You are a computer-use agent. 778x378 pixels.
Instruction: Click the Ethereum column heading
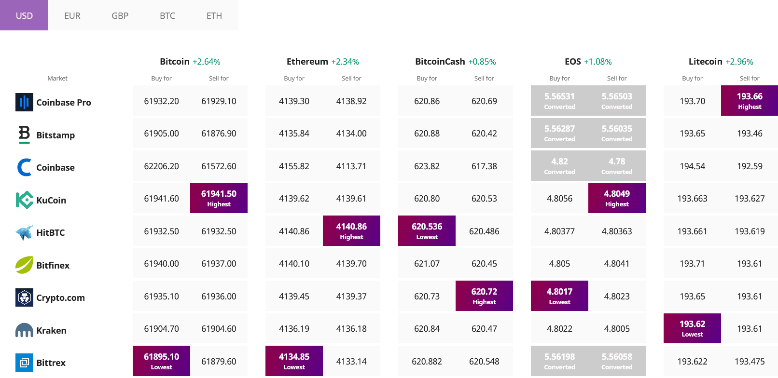point(307,61)
